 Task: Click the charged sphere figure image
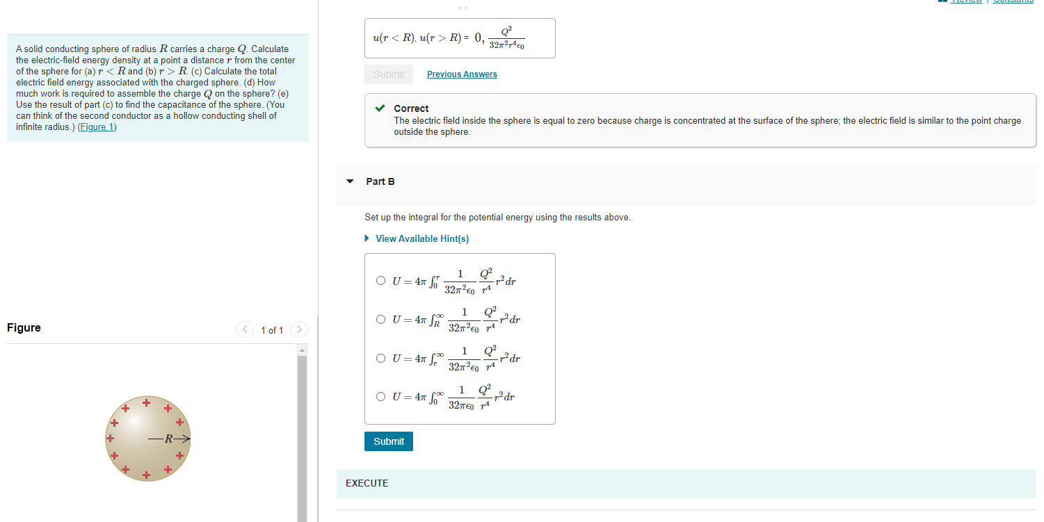pyautogui.click(x=149, y=439)
